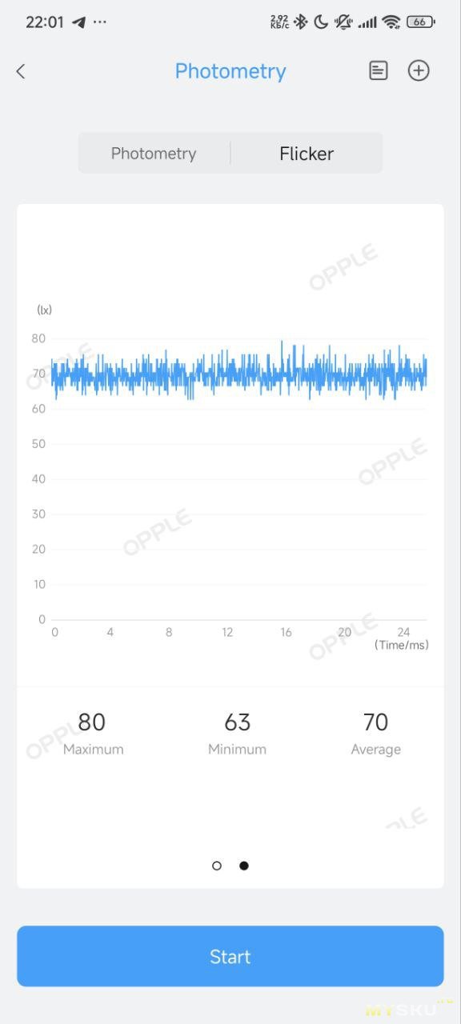461x1024 pixels.
Task: Select the Flicker tab
Action: click(307, 153)
